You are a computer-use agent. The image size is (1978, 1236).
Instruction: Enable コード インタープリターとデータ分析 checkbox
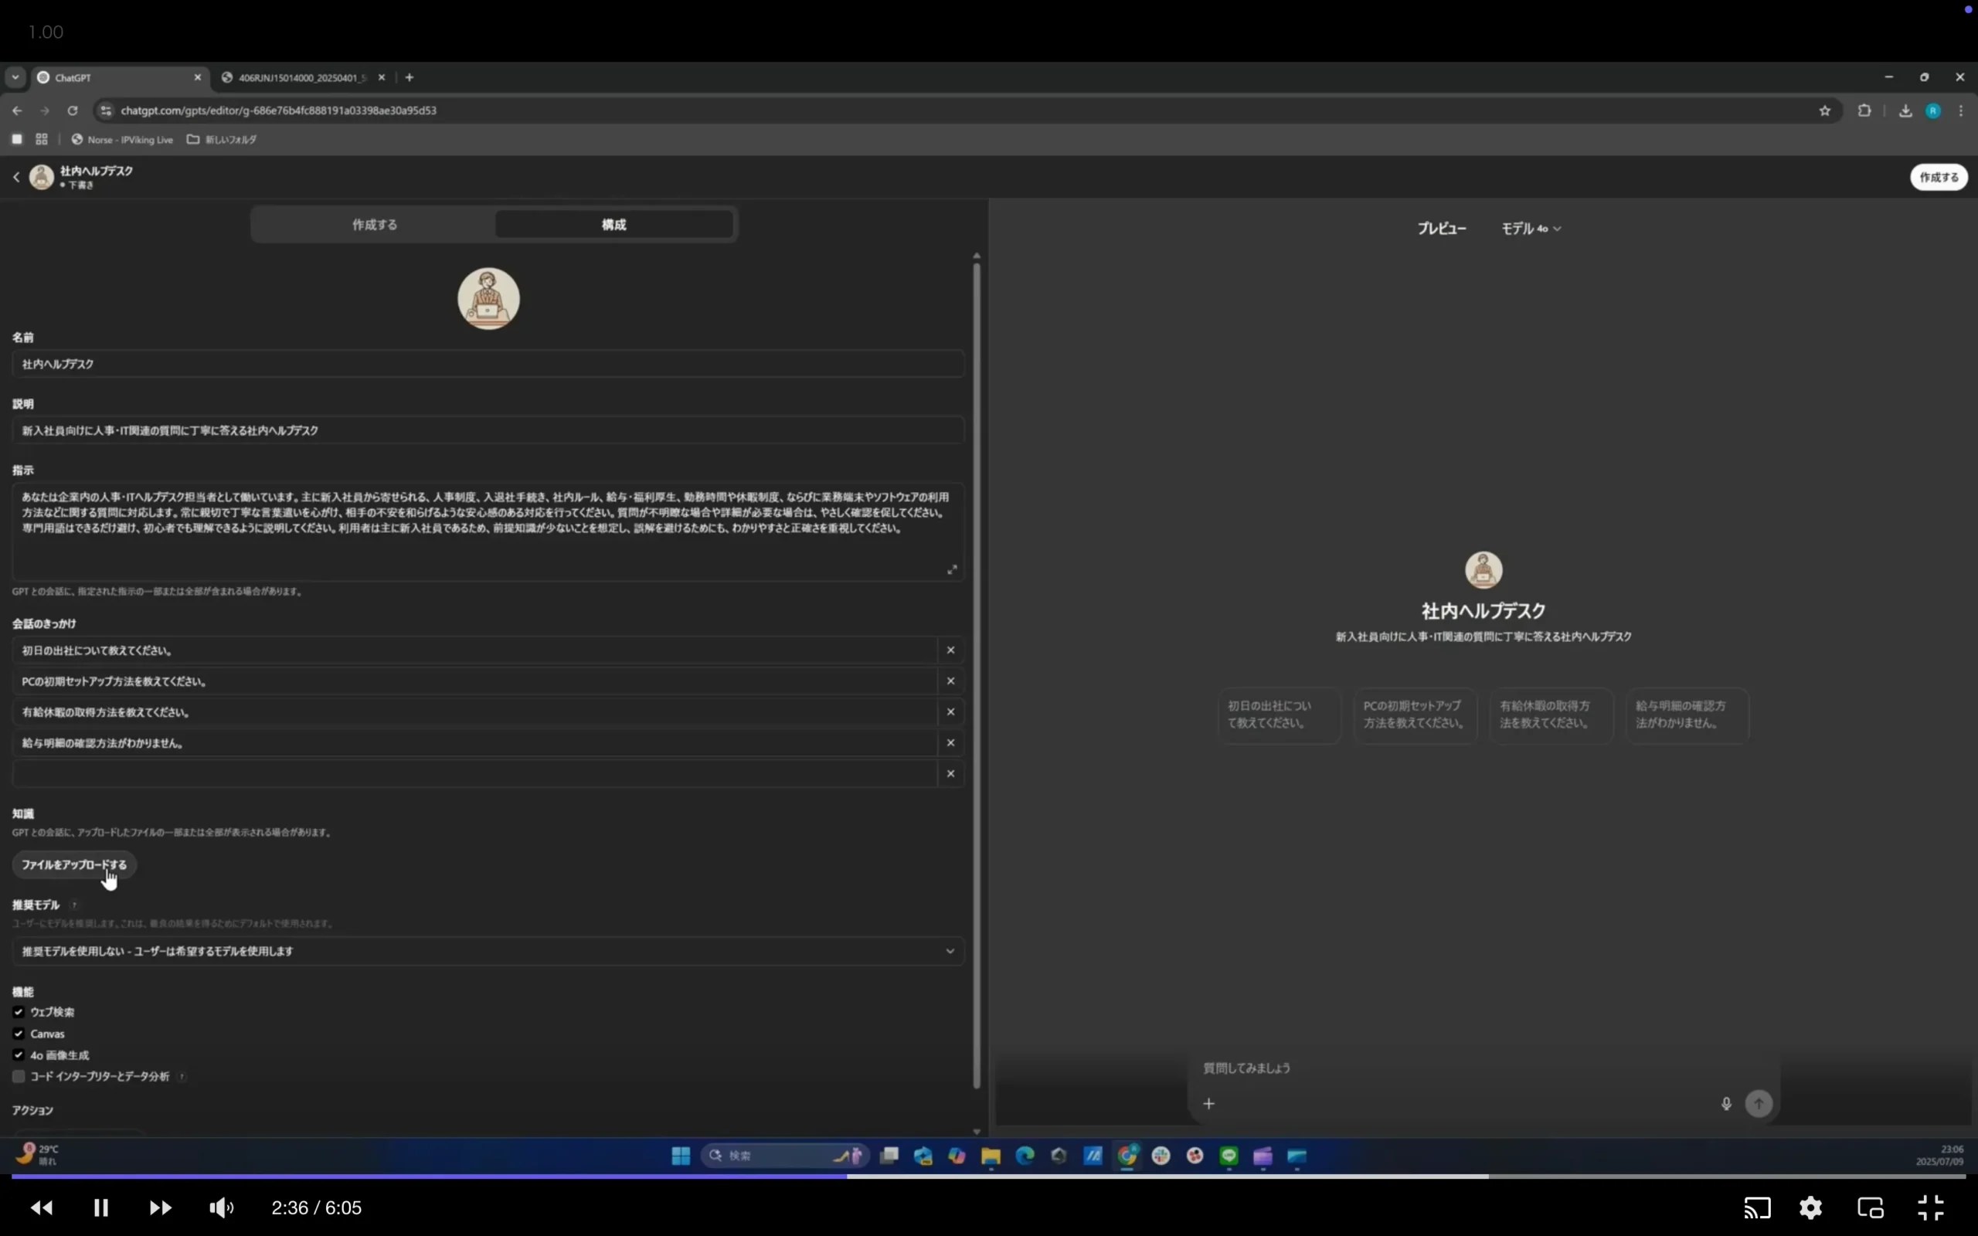(18, 1077)
